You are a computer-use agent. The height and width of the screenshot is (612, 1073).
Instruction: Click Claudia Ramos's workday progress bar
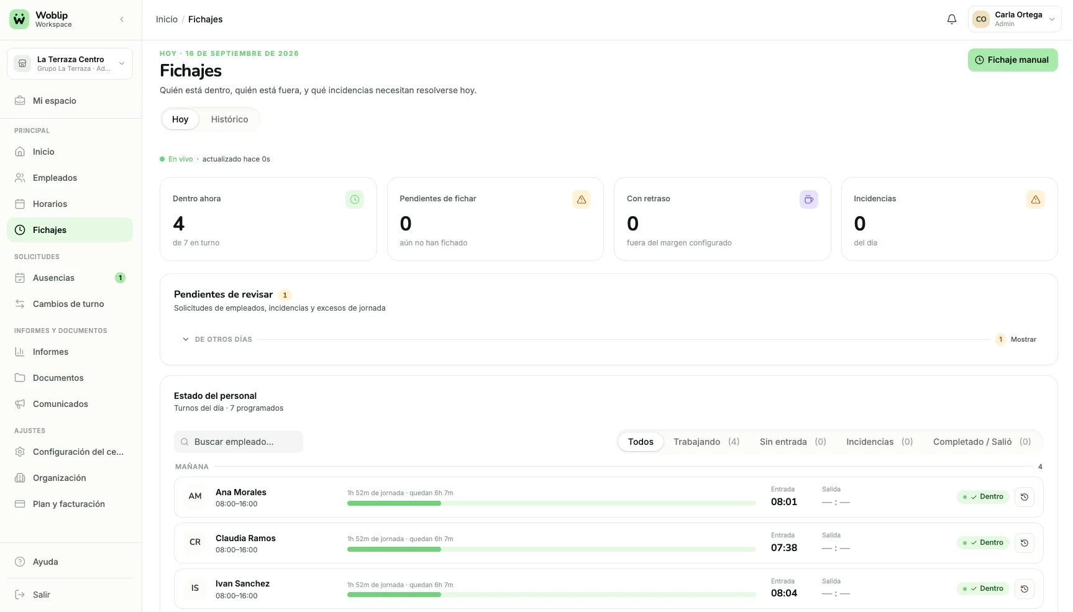[552, 549]
